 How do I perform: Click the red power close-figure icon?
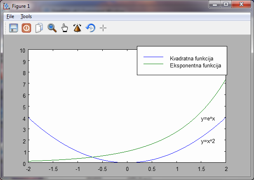(26, 28)
